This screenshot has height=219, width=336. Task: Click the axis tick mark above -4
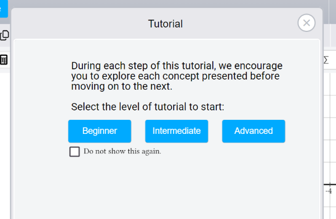coord(330,184)
